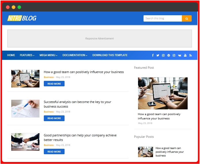The height and width of the screenshot is (164, 200).
Task: Select Download This Template menu item
Action: (110, 55)
